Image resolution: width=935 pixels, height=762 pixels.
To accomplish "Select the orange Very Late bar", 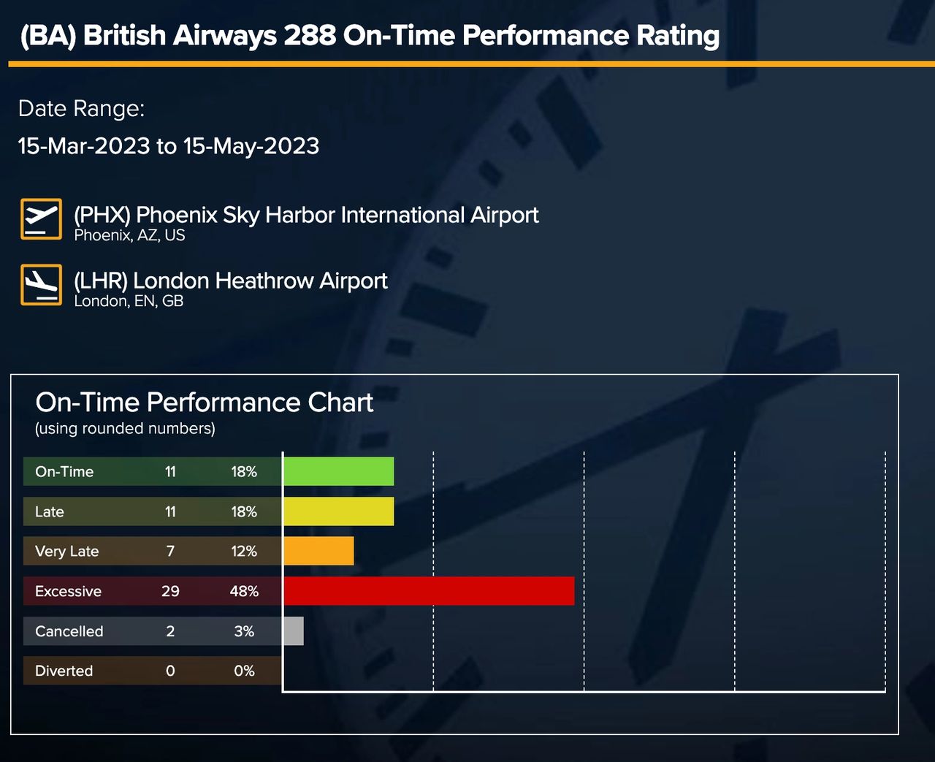I will 318,551.
